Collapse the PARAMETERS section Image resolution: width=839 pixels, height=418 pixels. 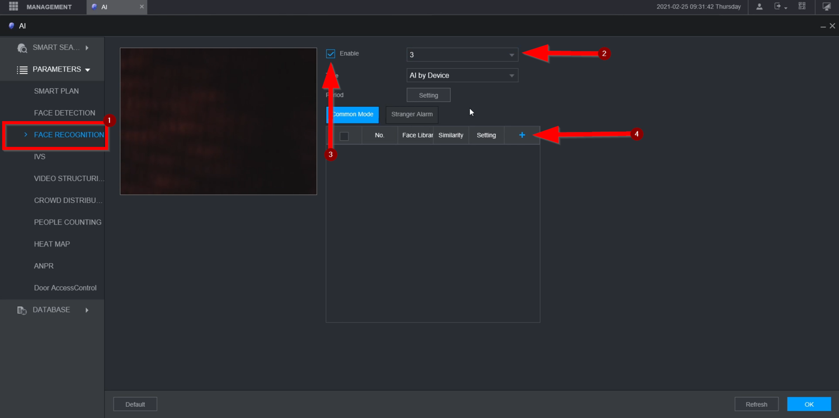tap(87, 70)
